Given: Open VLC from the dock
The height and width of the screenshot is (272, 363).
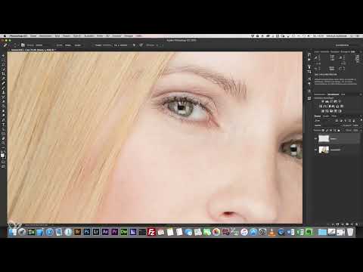Looking at the screenshot, I should coord(271,232).
